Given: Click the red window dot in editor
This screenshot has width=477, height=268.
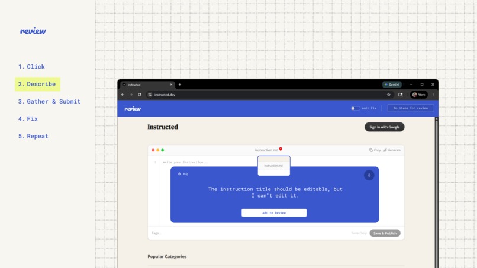Looking at the screenshot, I should point(153,150).
